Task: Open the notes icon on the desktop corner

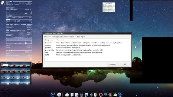Action: (3, 3)
